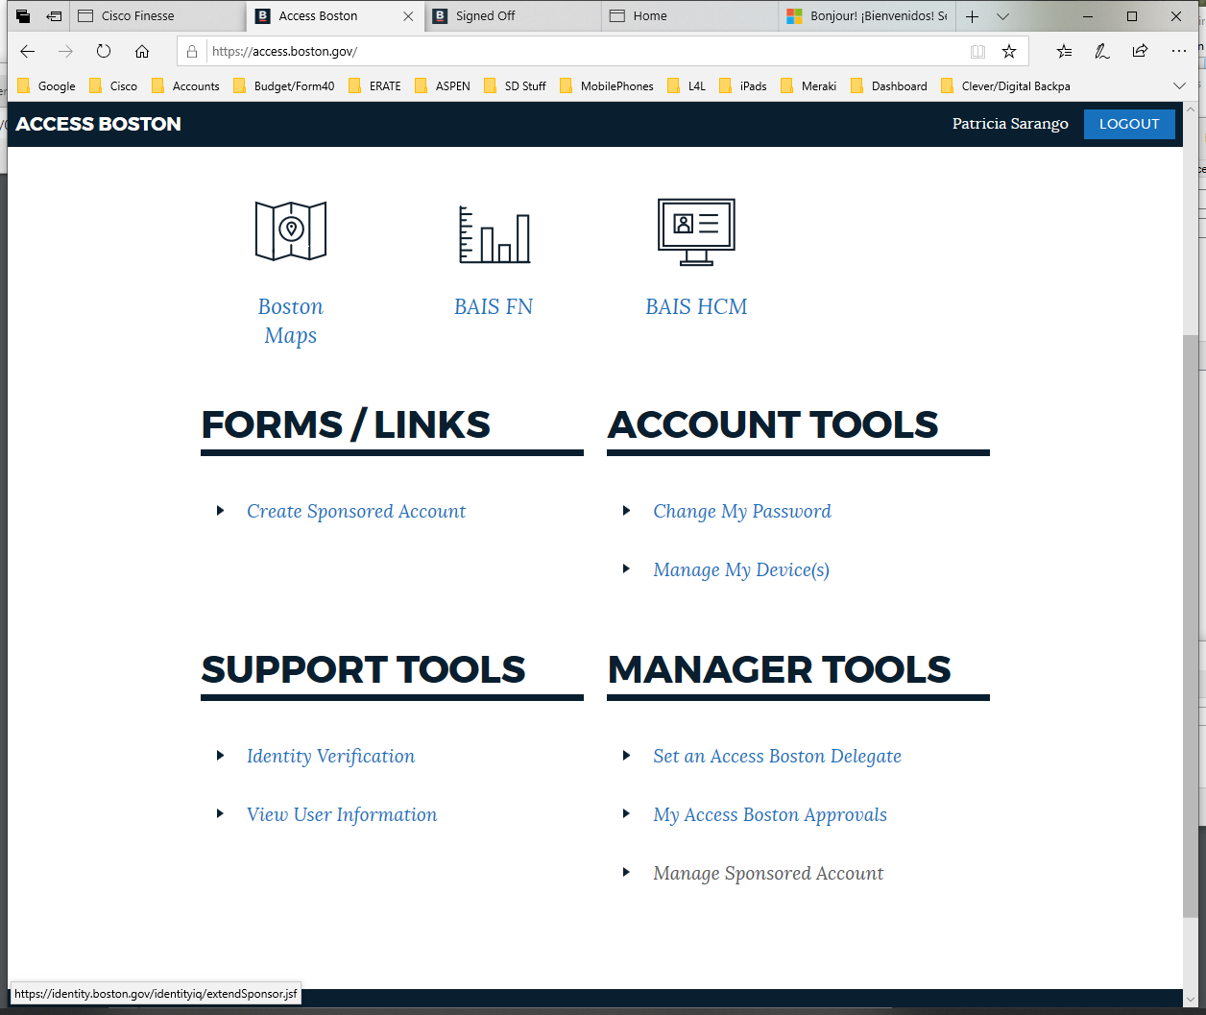Image resolution: width=1206 pixels, height=1015 pixels.
Task: Open the BAIS HCM monitor icon
Action: point(696,231)
